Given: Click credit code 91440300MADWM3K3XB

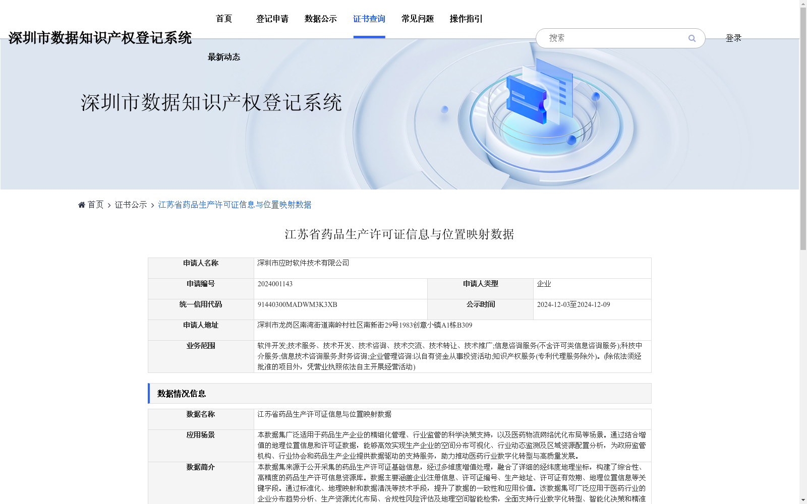Looking at the screenshot, I should [x=297, y=304].
